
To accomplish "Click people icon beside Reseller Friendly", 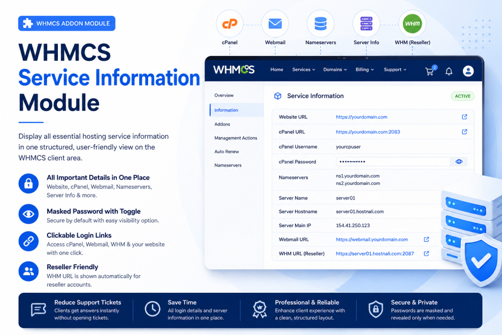I will pyautogui.click(x=28, y=271).
